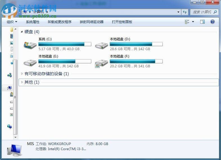The width and height of the screenshot is (221, 160).
Task: Click the 本地磁盘 (E:) label
Action: coord(48,56)
